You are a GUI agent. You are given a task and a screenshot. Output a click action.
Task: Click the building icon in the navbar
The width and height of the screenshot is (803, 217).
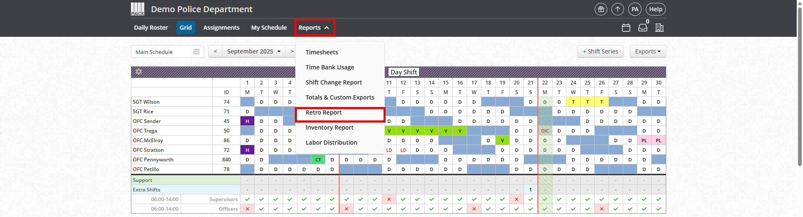coord(660,28)
